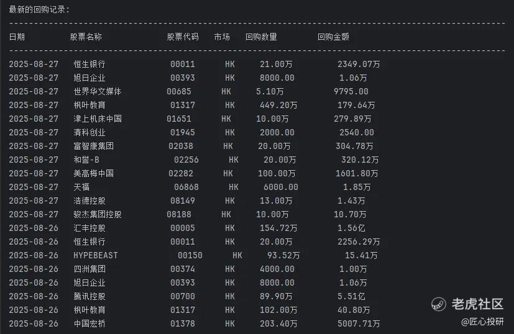Image resolution: width=514 pixels, height=334 pixels.
Task: Select the 股票名称 column header
Action: [86, 37]
